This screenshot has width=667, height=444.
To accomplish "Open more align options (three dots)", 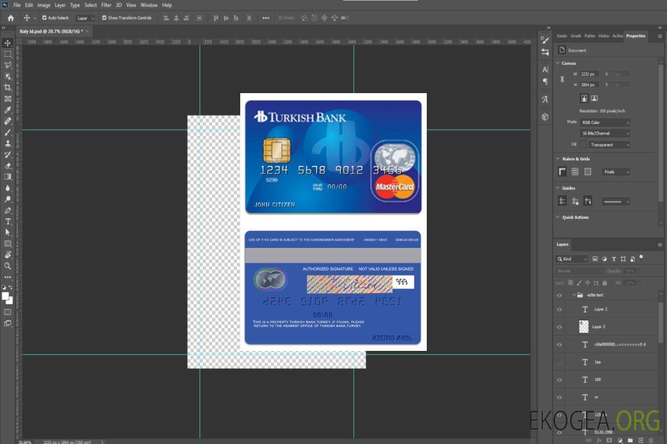I will pyautogui.click(x=266, y=18).
